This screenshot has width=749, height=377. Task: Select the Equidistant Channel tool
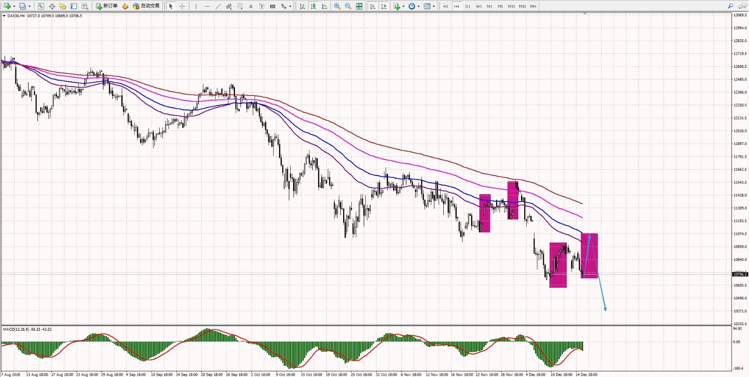point(228,6)
